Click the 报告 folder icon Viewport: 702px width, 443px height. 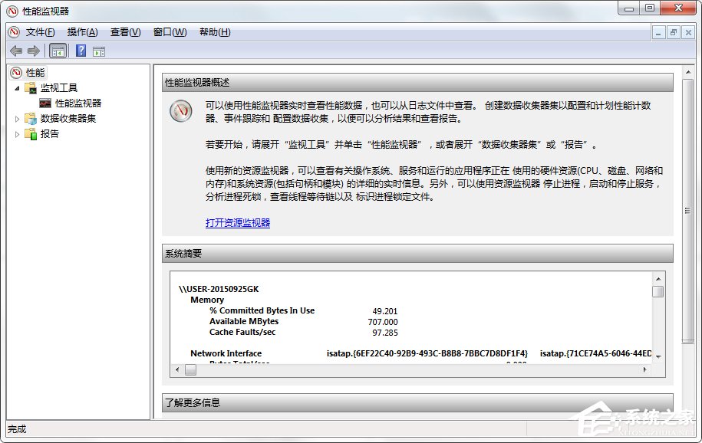click(31, 135)
